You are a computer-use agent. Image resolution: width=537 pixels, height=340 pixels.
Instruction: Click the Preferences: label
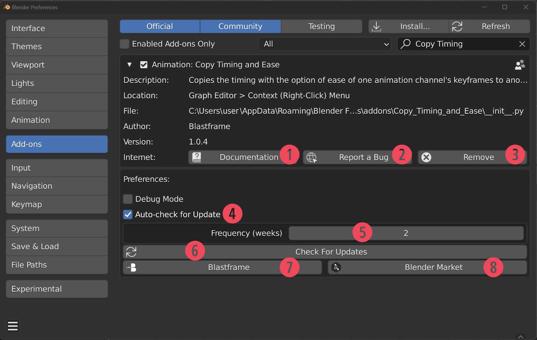coord(147,179)
